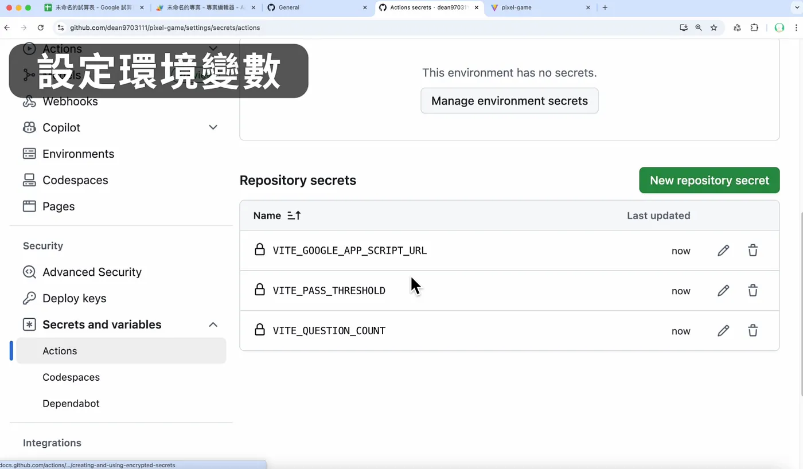
Task: Edit the VITE_GOOGLE_APP_SCRIPT_URL secret pencil icon
Action: (x=723, y=251)
